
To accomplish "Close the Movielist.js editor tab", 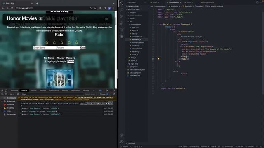I will (181, 2).
